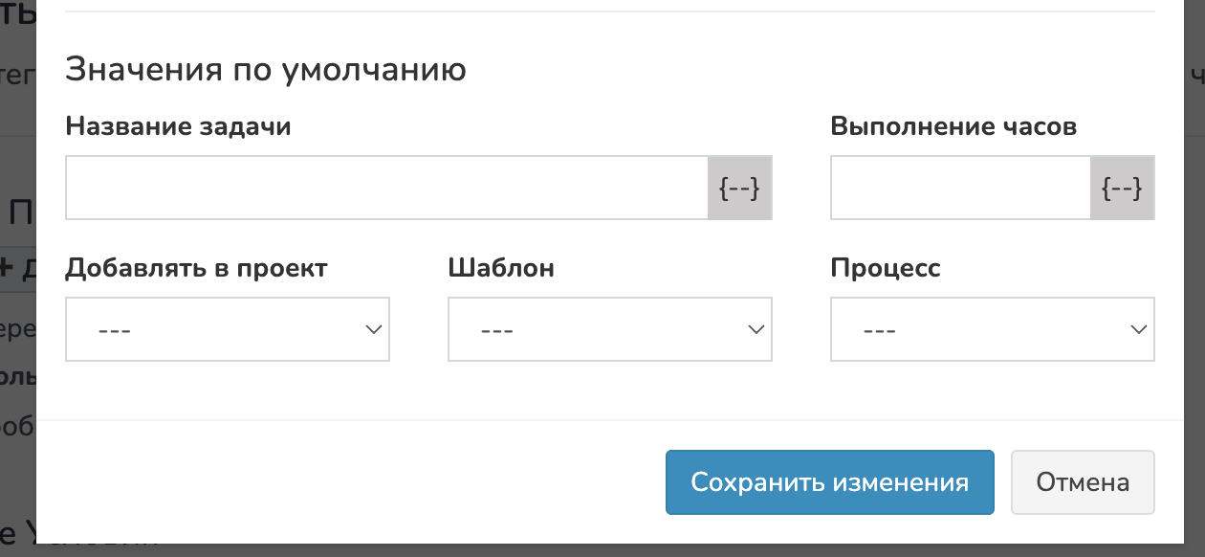Click the Значения по умолчанию heading
The width and height of the screenshot is (1205, 557).
265,70
